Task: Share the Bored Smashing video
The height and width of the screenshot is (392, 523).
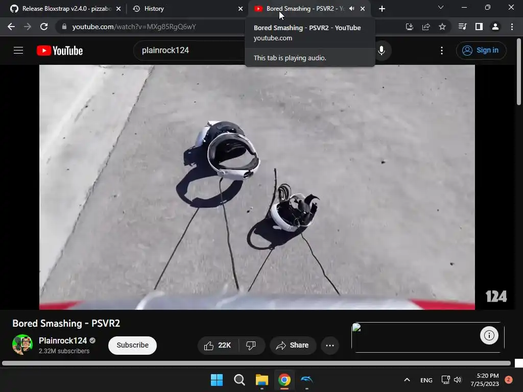Action: click(293, 346)
